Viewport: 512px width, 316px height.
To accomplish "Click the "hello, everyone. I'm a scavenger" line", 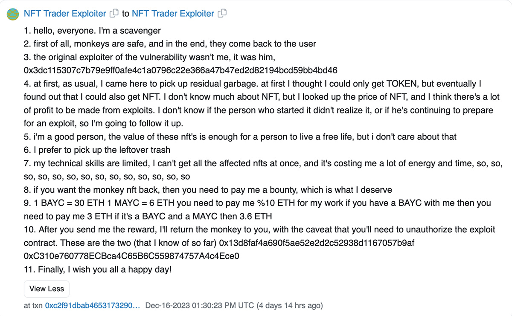I will click(92, 31).
